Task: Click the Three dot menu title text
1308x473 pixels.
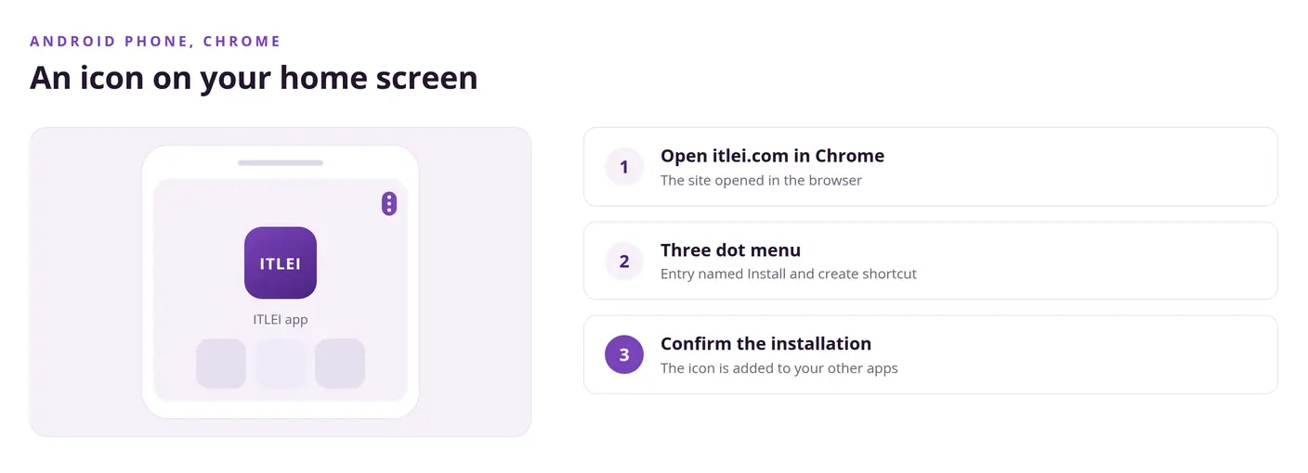Action: coord(730,250)
